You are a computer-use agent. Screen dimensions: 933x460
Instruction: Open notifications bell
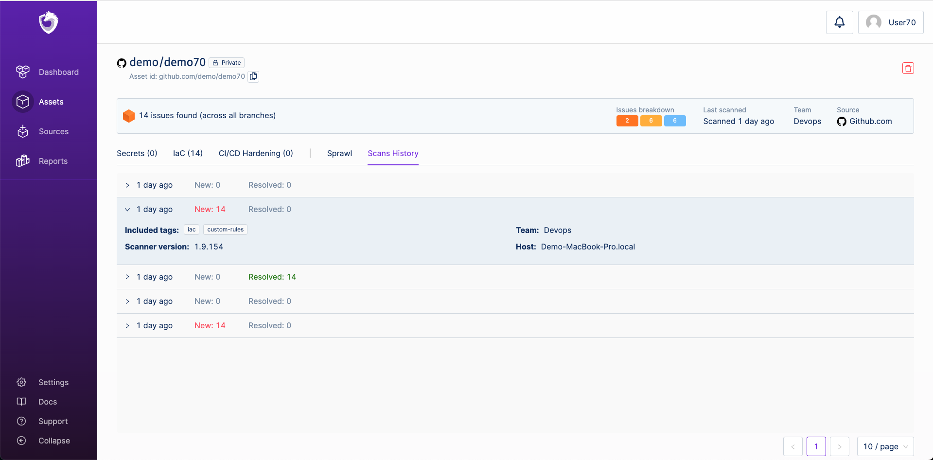click(840, 22)
